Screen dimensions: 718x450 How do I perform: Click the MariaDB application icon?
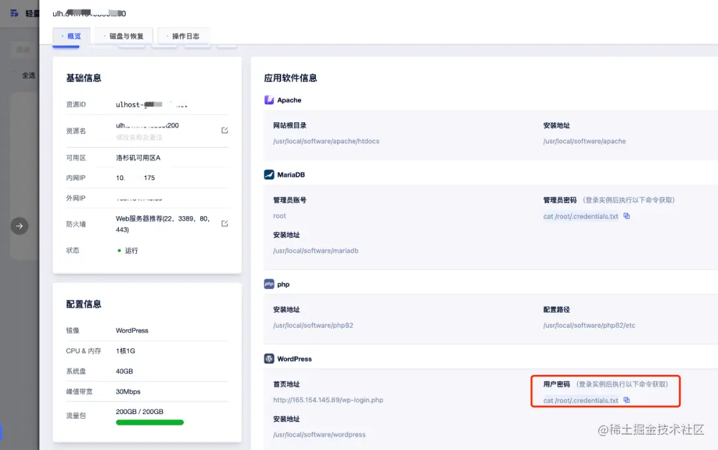(269, 174)
